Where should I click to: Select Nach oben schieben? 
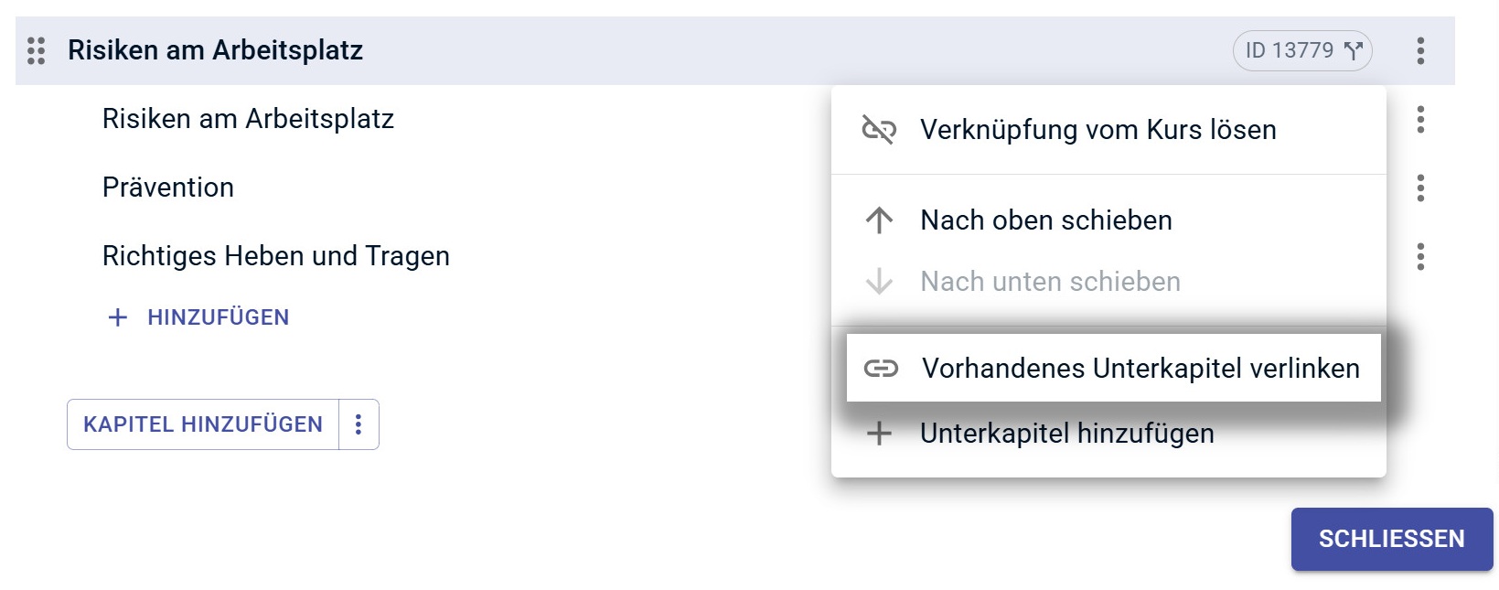point(1044,220)
